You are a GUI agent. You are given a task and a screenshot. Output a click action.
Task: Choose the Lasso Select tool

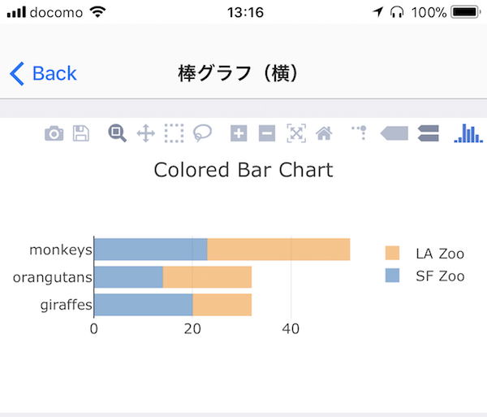[x=202, y=133]
